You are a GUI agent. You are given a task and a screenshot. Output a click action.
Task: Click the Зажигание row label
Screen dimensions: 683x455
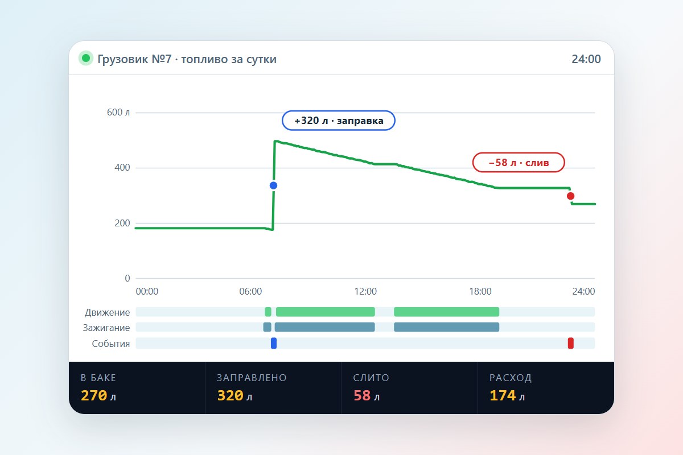106,328
